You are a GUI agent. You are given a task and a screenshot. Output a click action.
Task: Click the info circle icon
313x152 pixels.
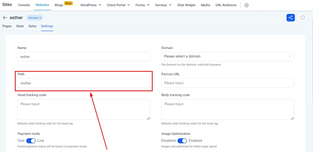(x=303, y=18)
